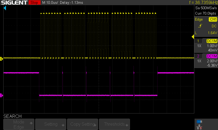This screenshot has width=218, height=130.
Task: Click the 2.00V/ channel 2 scale
Action: [x=212, y=61]
